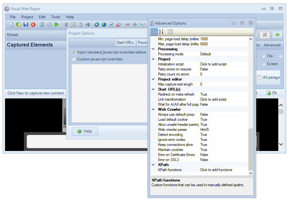Image resolution: width=289 pixels, height=206 pixels.
Task: Open the Edit menu
Action: coord(42,17)
